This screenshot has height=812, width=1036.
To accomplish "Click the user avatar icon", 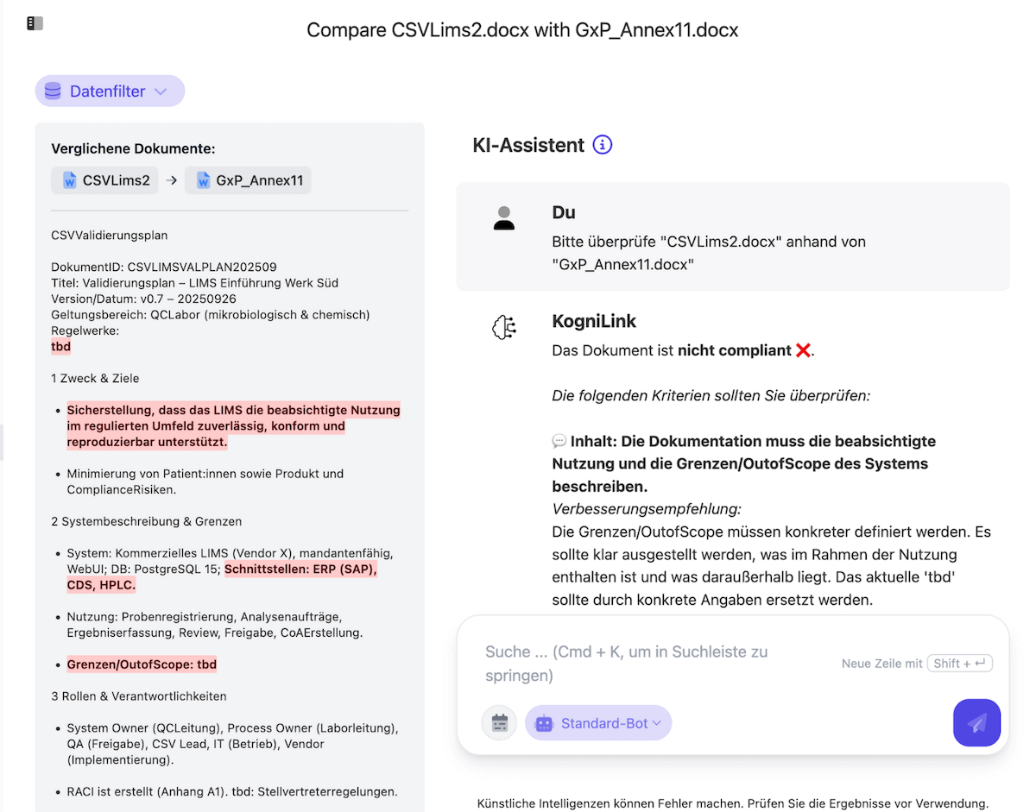I will pos(504,218).
